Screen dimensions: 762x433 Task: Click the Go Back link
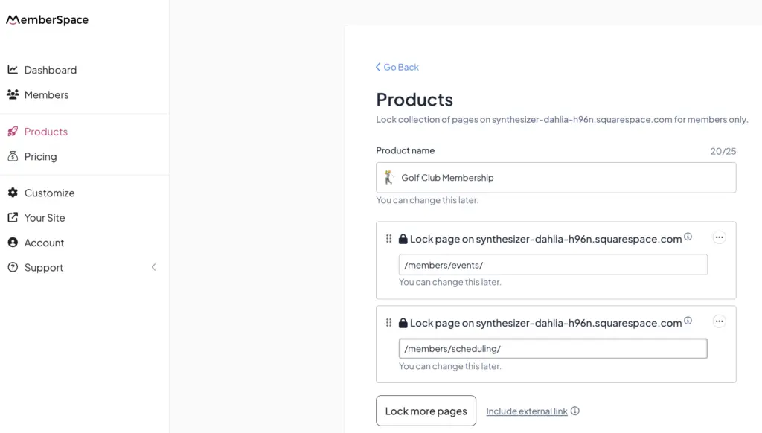397,68
